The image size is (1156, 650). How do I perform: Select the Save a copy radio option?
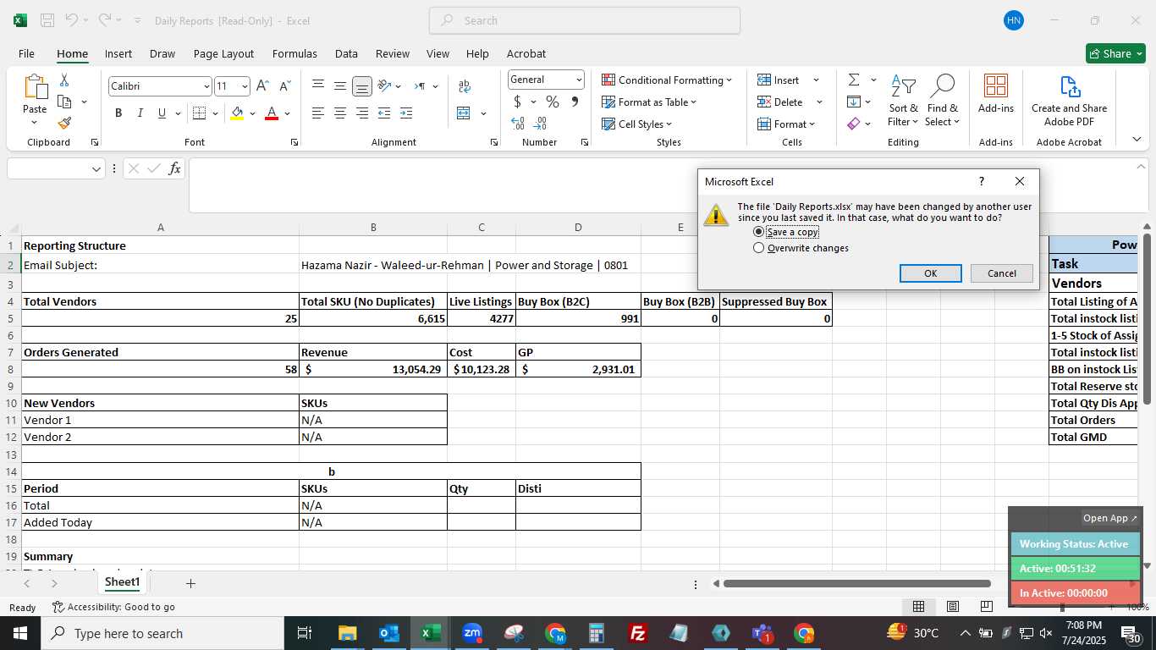pos(758,232)
